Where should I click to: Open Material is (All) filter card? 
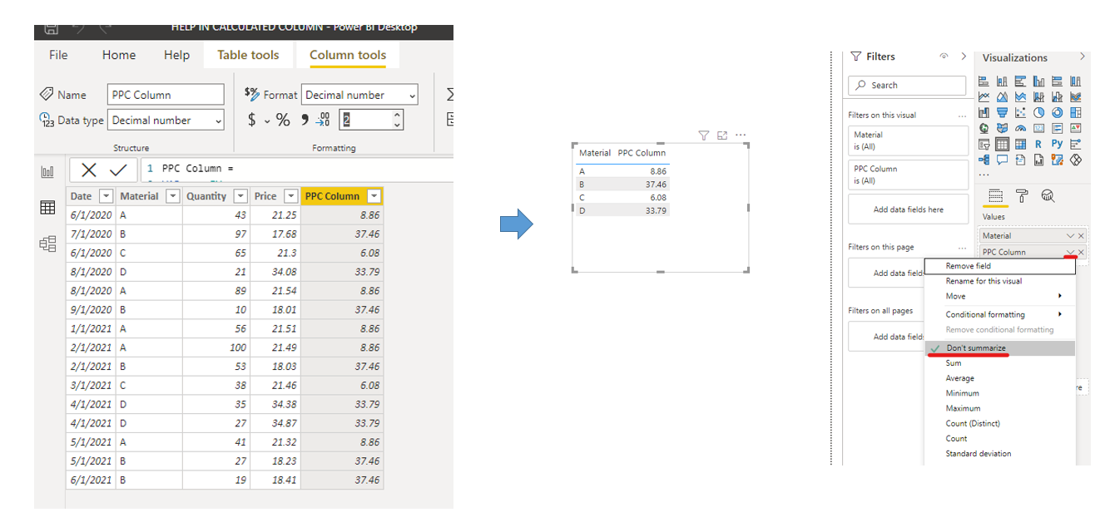point(909,140)
